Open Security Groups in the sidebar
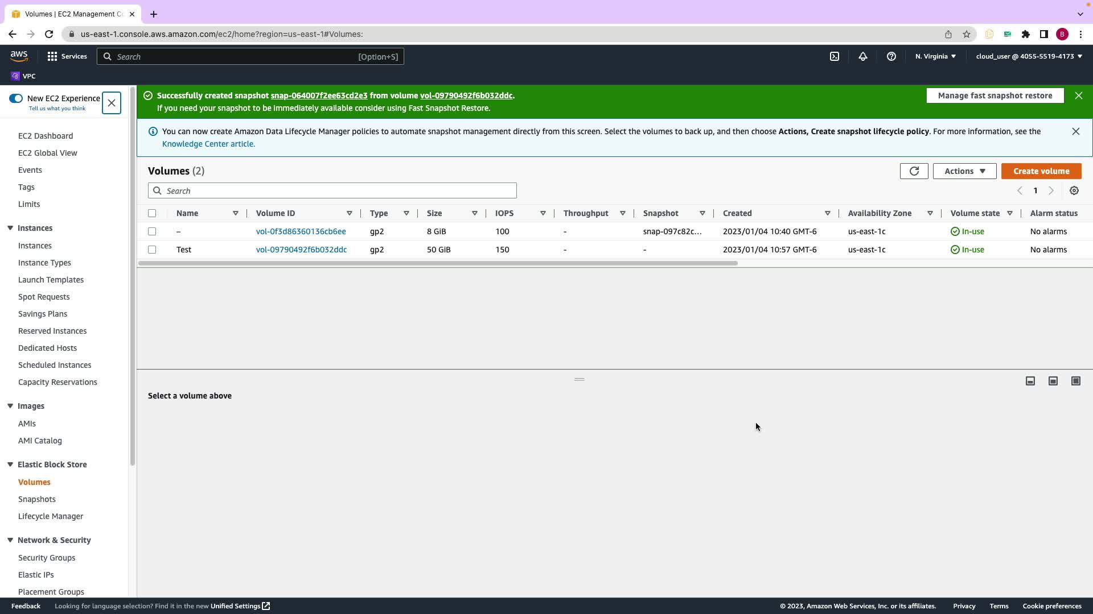Image resolution: width=1093 pixels, height=614 pixels. [x=47, y=558]
